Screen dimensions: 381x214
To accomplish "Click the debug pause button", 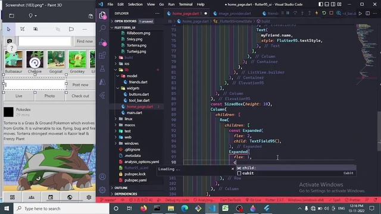I will [288, 13].
